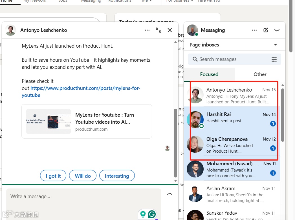This screenshot has height=220, width=295.
Task: Minimize the Antonyo Leshchenko chat with collapse arrows
Action: click(158, 30)
